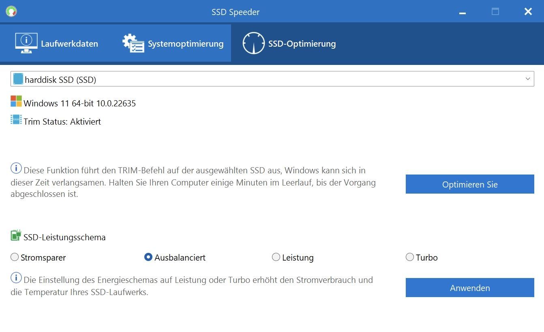Click the SSD Speeder app logo icon
Screen dimensions: 544x332
click(11, 11)
